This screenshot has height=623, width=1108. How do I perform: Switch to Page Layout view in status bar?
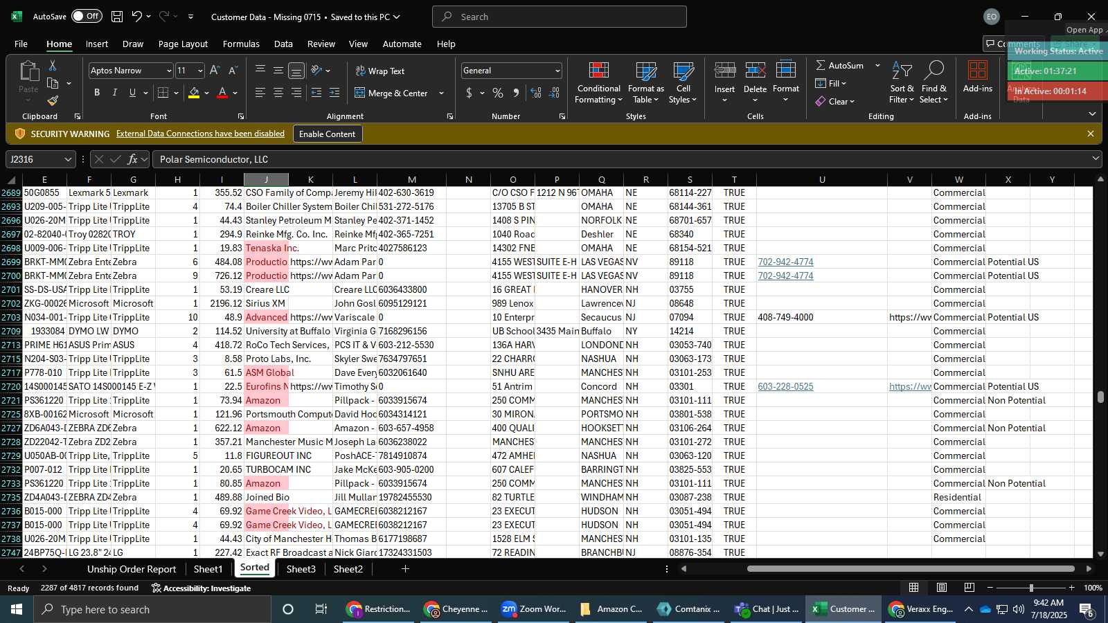[942, 588]
